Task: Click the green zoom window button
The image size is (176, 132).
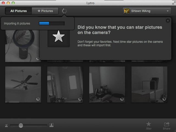Action: pos(13,3)
